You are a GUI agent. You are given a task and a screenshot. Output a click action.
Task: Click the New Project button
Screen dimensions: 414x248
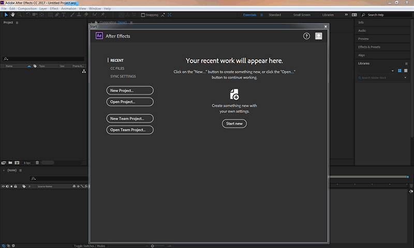(x=130, y=91)
